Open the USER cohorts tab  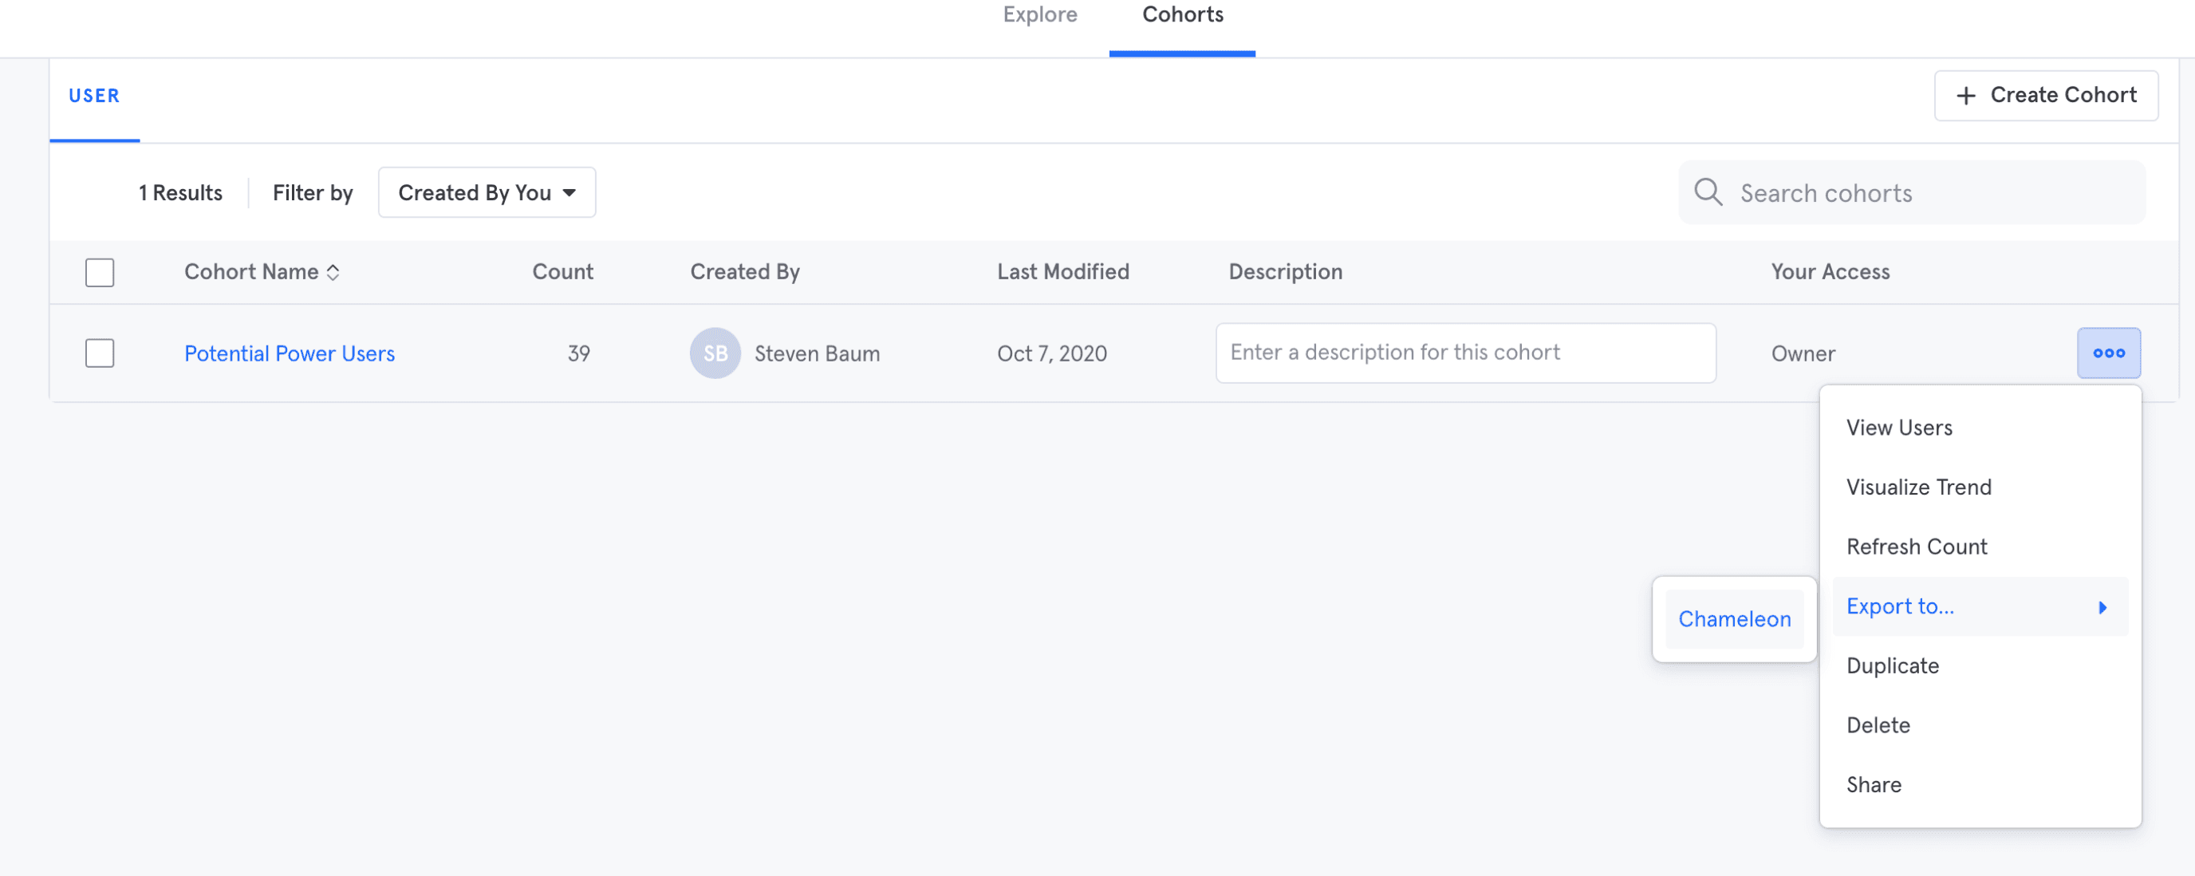click(x=95, y=97)
